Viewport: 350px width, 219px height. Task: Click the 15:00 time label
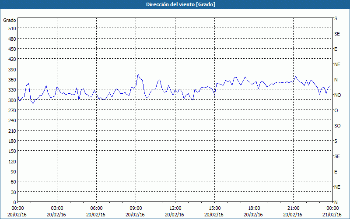[x=214, y=208]
